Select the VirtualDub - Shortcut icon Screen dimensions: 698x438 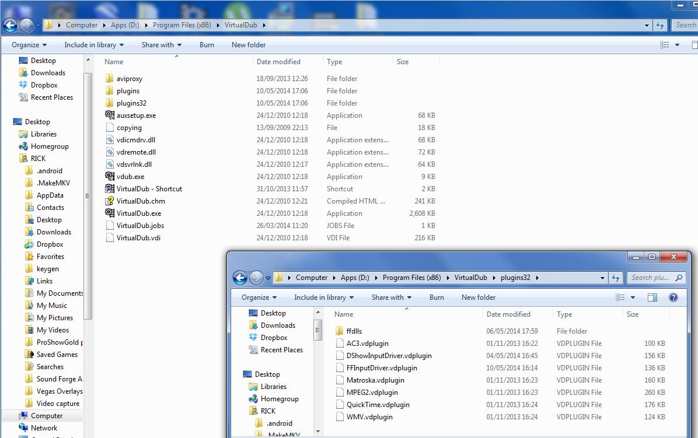point(110,188)
